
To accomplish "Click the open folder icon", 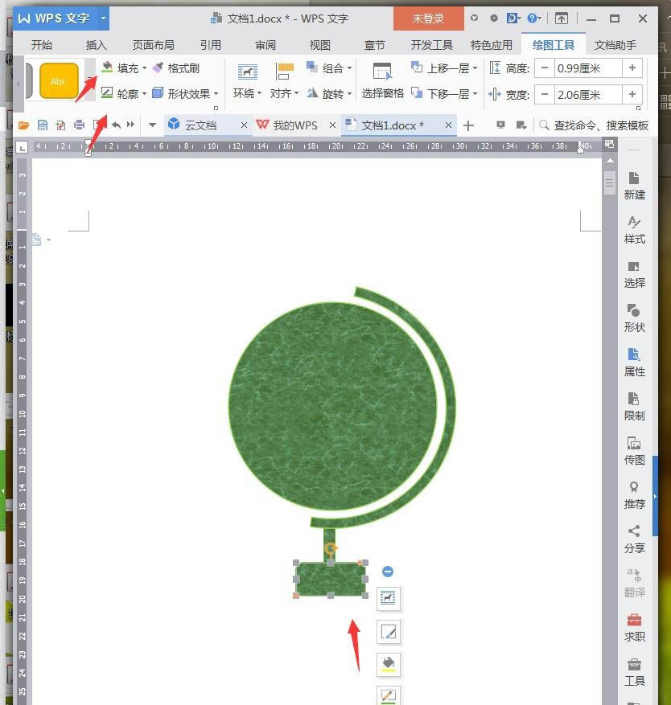I will 24,125.
